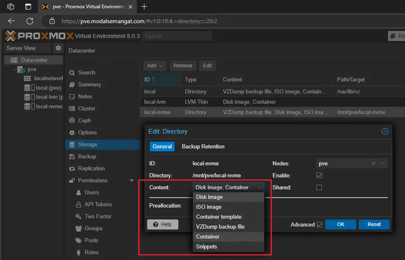Select Container option in list
The width and height of the screenshot is (405, 260).
[229, 237]
